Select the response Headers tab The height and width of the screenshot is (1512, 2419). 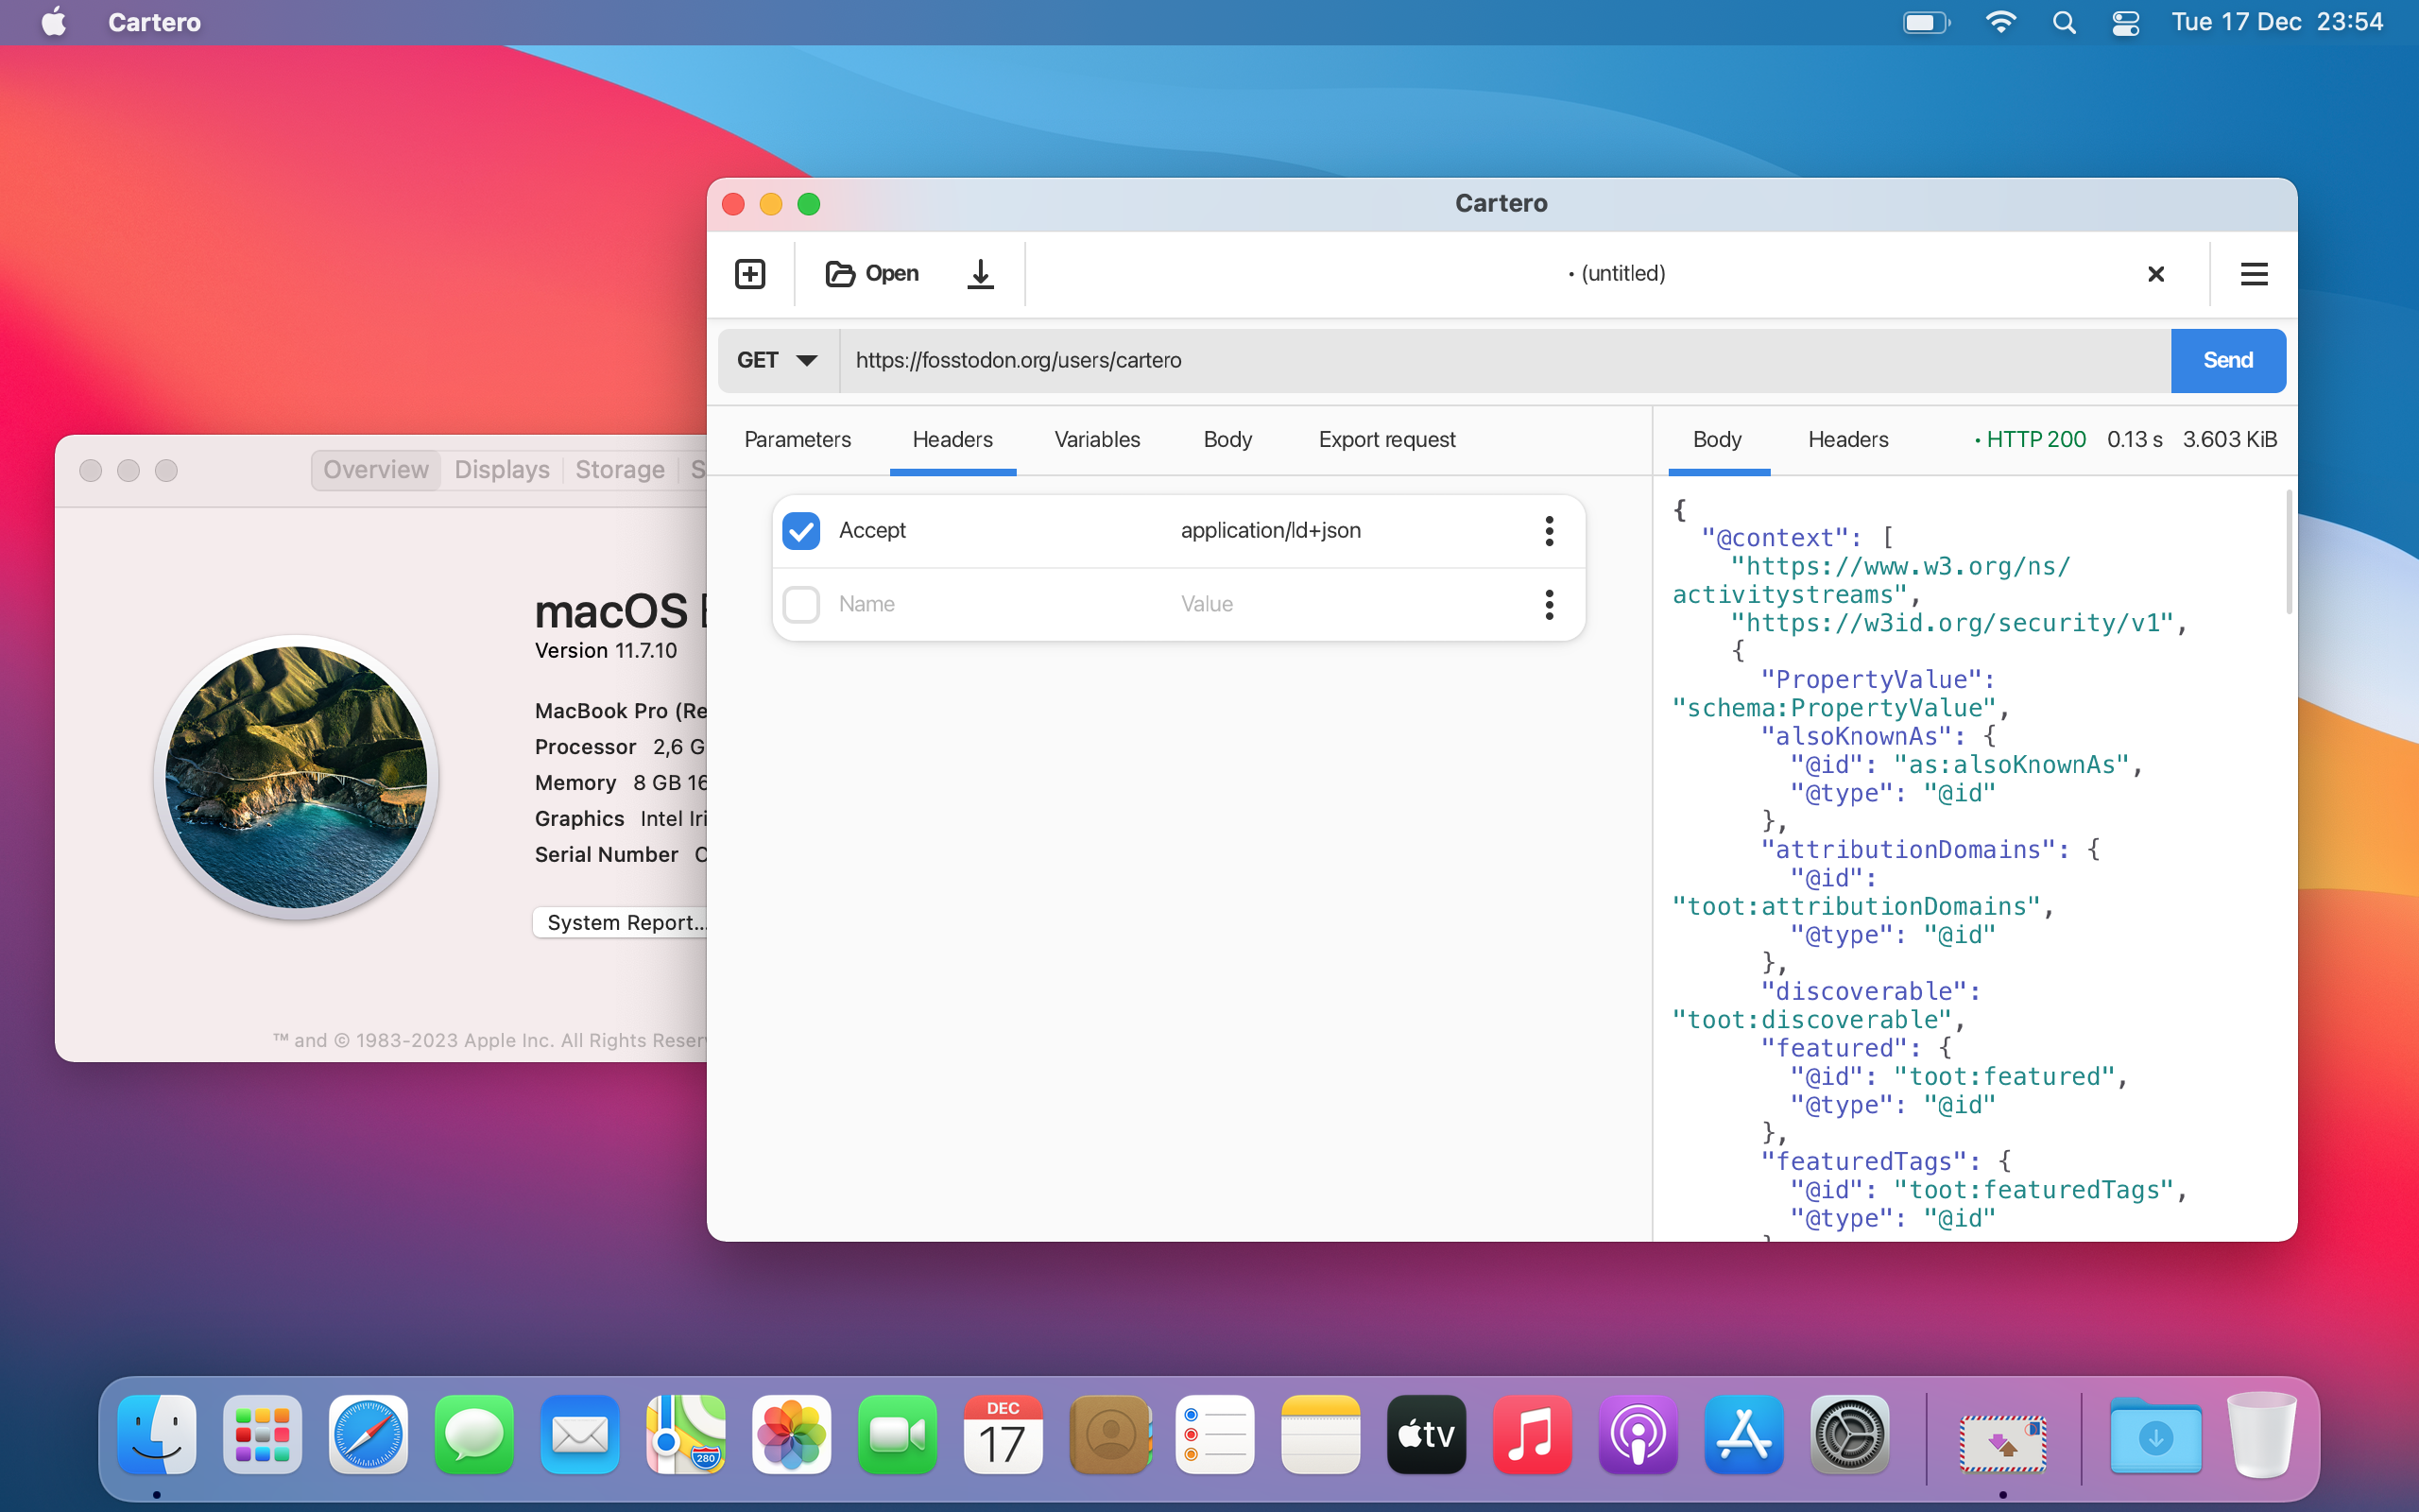(x=1848, y=440)
